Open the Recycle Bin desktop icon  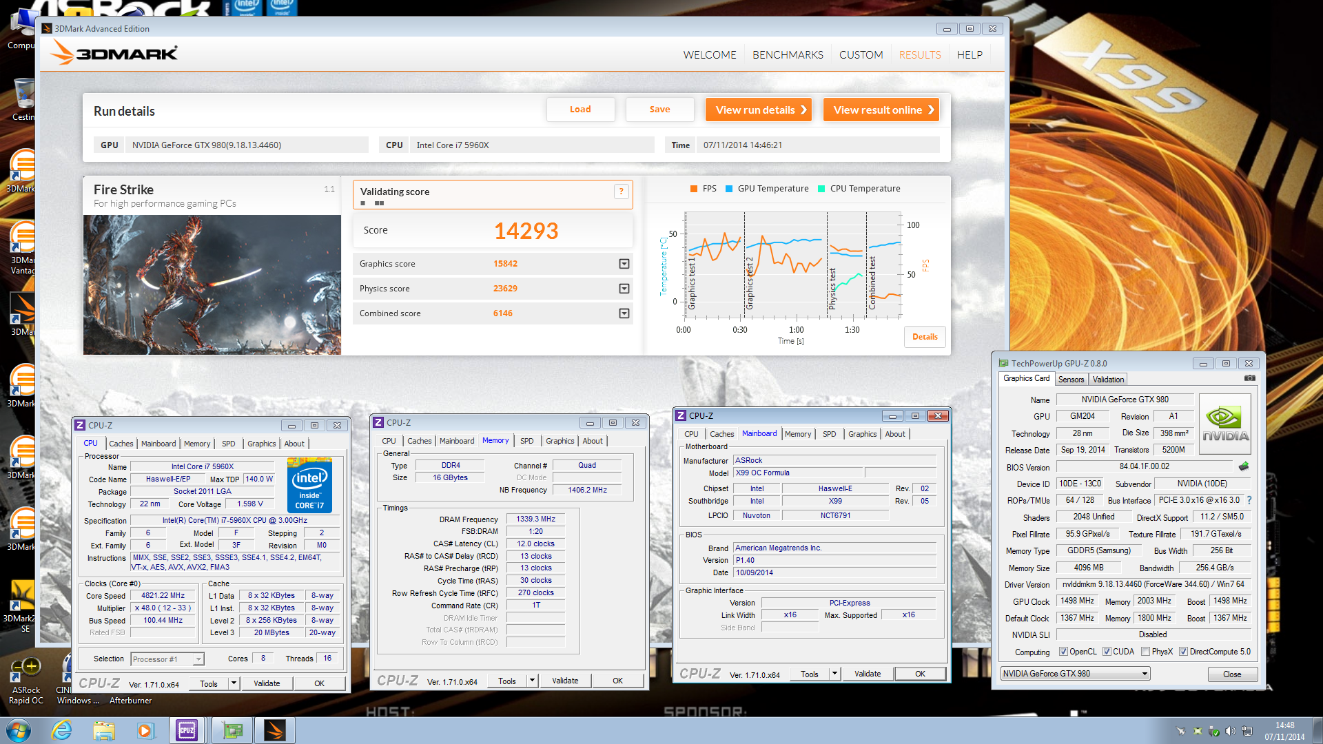(23, 99)
